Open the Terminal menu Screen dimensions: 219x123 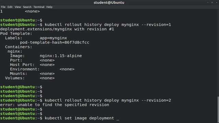(39, 7)
